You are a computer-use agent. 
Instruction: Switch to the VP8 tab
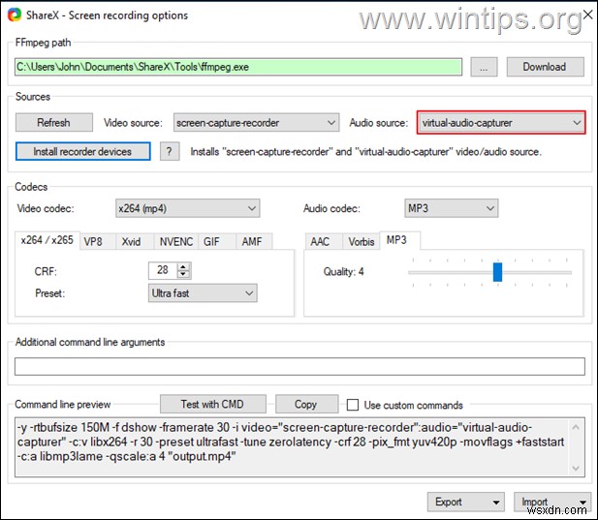pyautogui.click(x=97, y=241)
